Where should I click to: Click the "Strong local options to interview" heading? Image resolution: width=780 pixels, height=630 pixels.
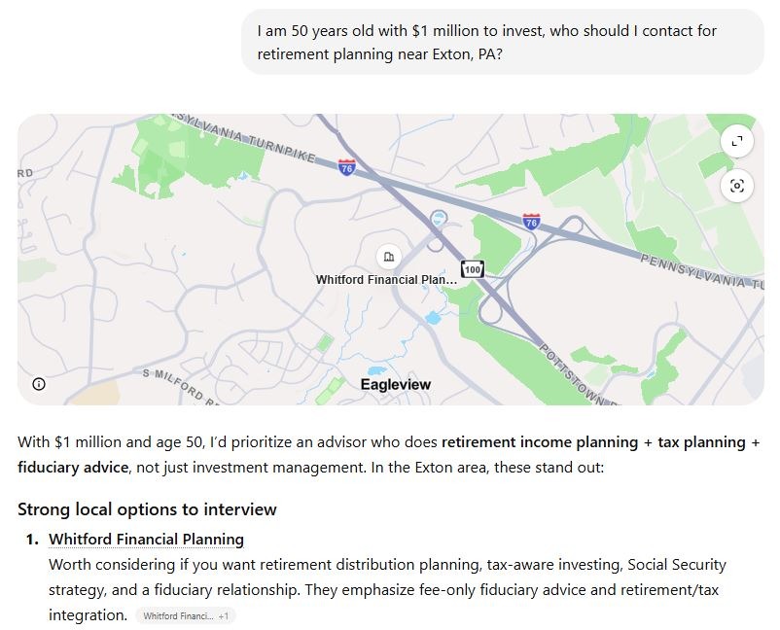[x=147, y=509]
